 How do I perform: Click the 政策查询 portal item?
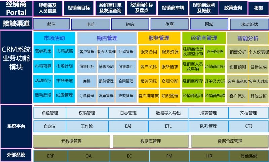[x=232, y=8]
